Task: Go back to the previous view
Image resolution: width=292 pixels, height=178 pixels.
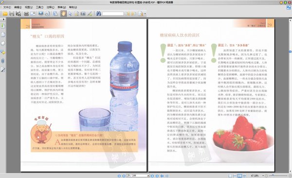Action: tap(162, 176)
